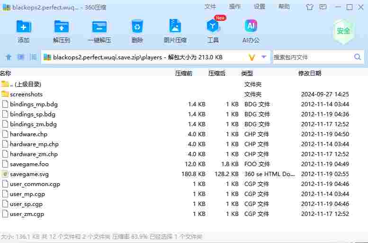Click the One-click Extract (一键解压) icon

99,26
